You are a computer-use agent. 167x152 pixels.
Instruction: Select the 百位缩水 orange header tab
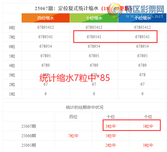point(46,18)
